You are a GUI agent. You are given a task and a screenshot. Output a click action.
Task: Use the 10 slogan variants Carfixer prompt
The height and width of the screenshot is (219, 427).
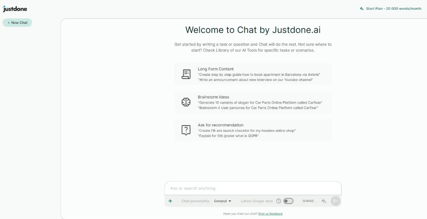point(260,103)
